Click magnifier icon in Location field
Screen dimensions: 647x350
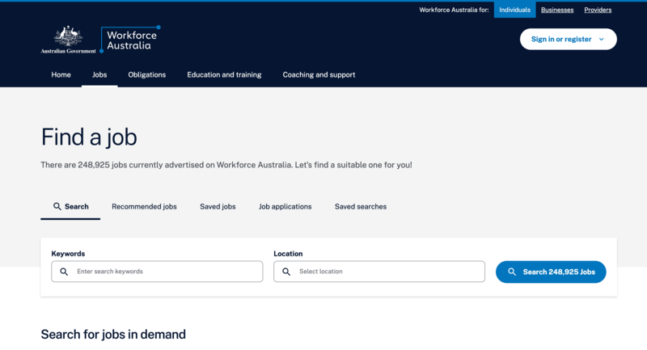(286, 272)
